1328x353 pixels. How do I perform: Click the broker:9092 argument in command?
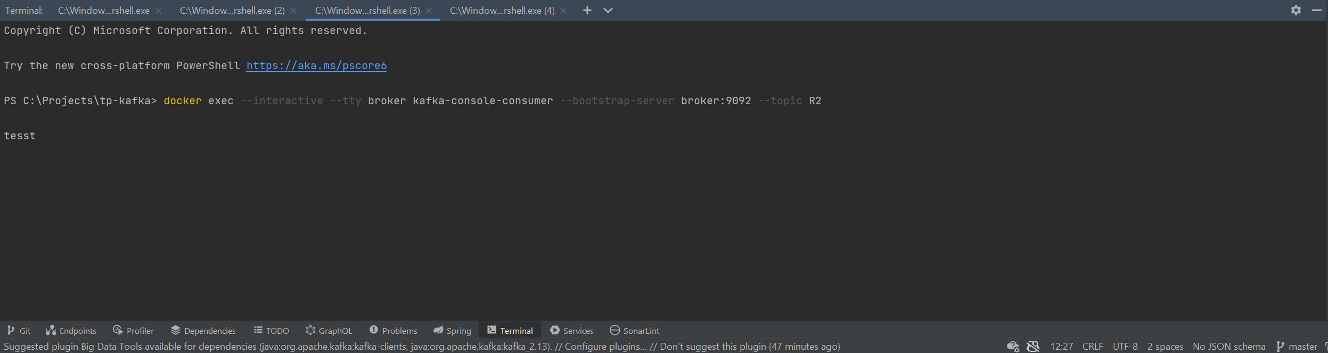[716, 100]
